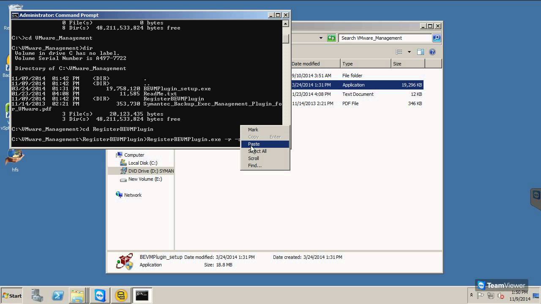This screenshot has width=541, height=304.
Task: Open the Action Center flag tray icon
Action: point(481,296)
